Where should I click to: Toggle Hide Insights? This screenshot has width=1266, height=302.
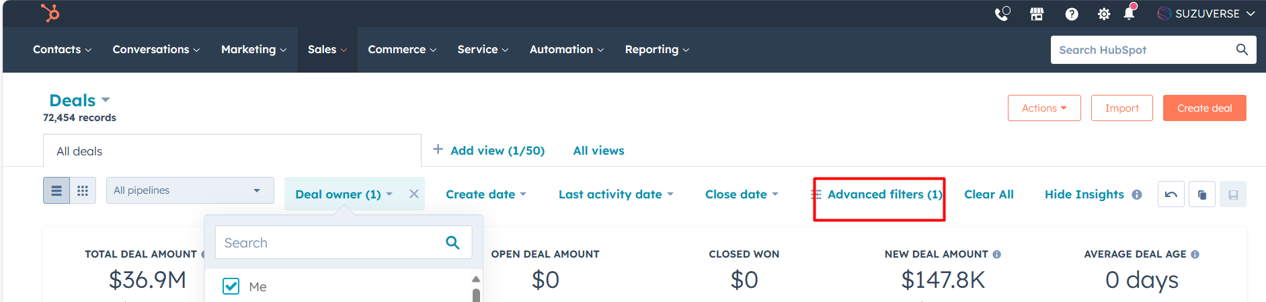[x=1084, y=194]
